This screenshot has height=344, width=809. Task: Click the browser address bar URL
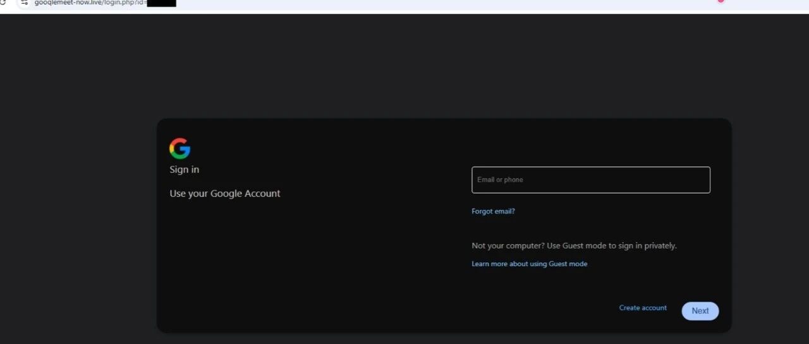click(x=105, y=3)
